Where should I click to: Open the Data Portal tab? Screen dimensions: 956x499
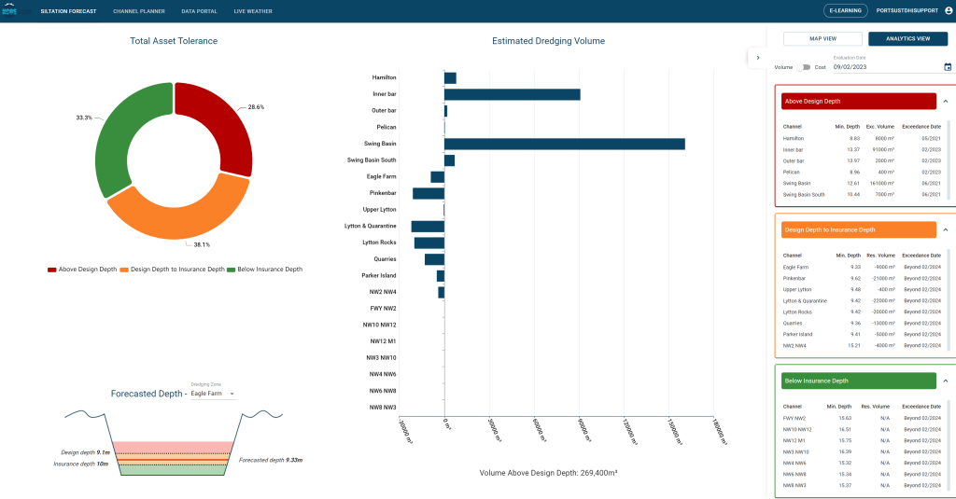point(200,11)
